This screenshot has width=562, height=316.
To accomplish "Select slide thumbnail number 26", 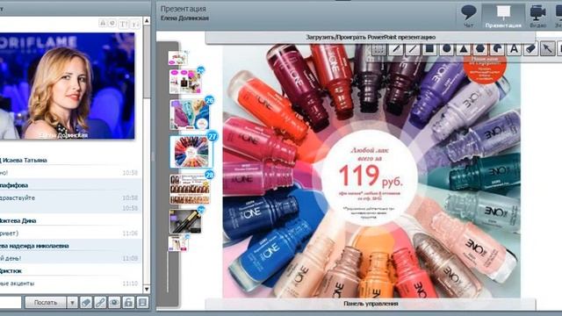I will tap(190, 115).
